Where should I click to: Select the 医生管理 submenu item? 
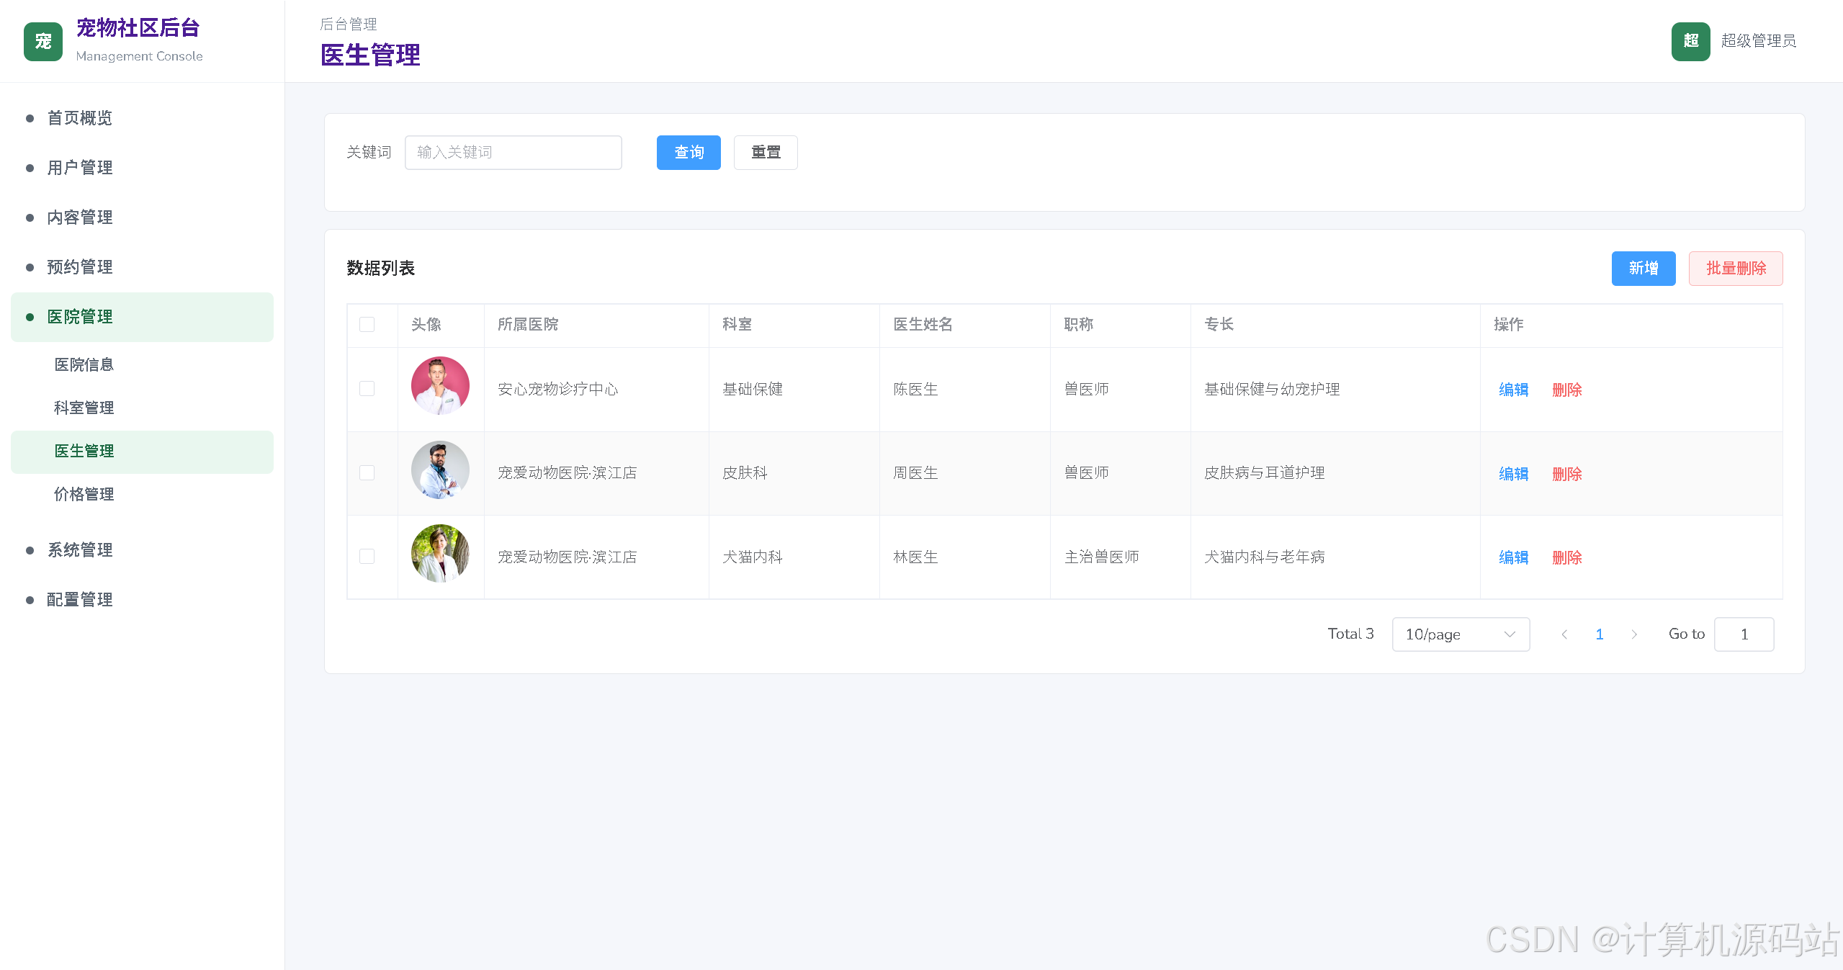(x=142, y=452)
